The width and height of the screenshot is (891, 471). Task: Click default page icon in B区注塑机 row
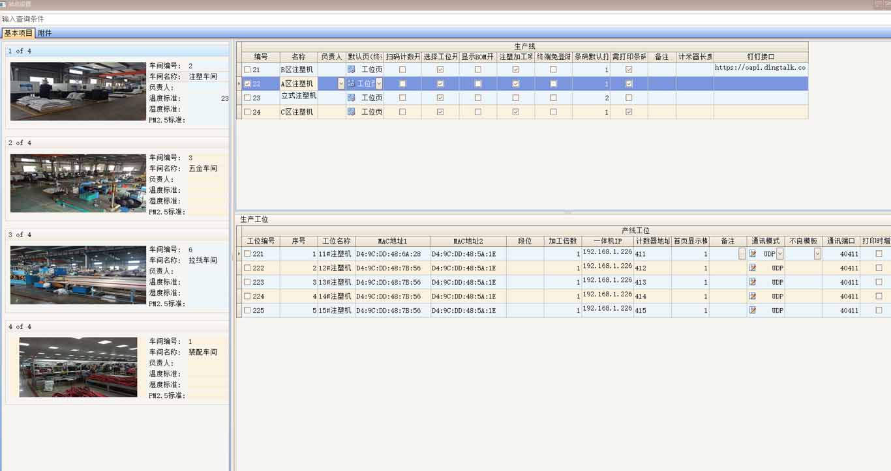(x=352, y=69)
